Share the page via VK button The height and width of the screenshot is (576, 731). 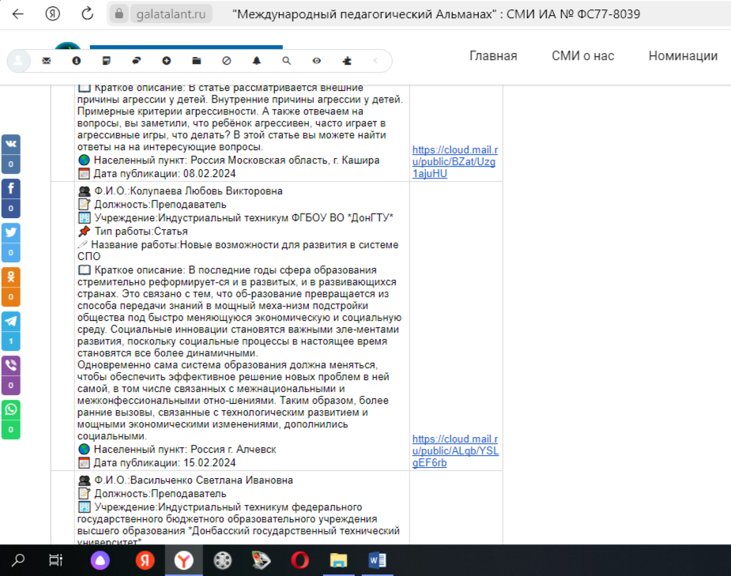click(x=11, y=145)
